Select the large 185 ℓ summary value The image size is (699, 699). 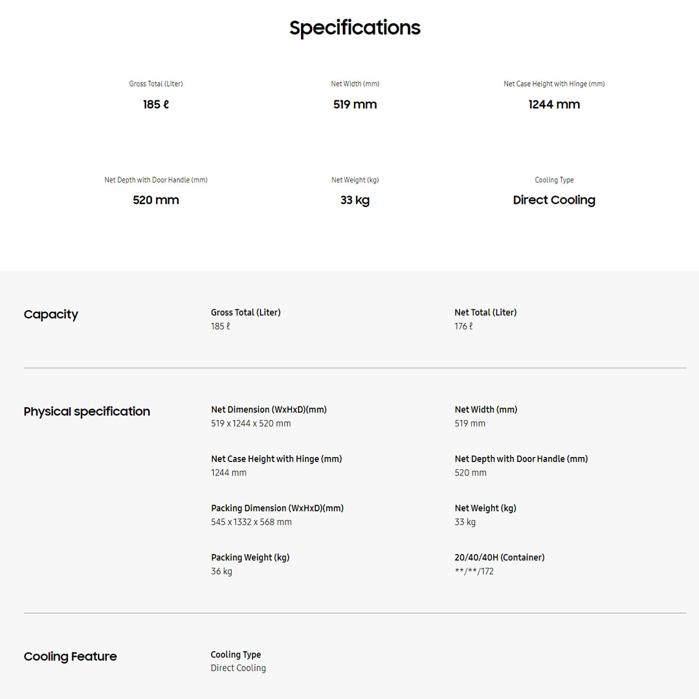[x=156, y=104]
